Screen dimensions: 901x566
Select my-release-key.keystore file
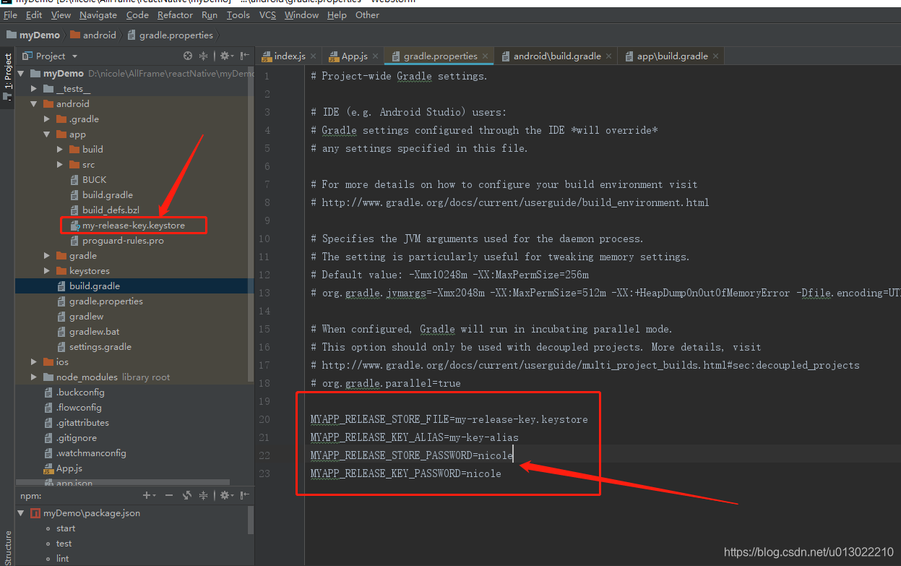click(134, 226)
